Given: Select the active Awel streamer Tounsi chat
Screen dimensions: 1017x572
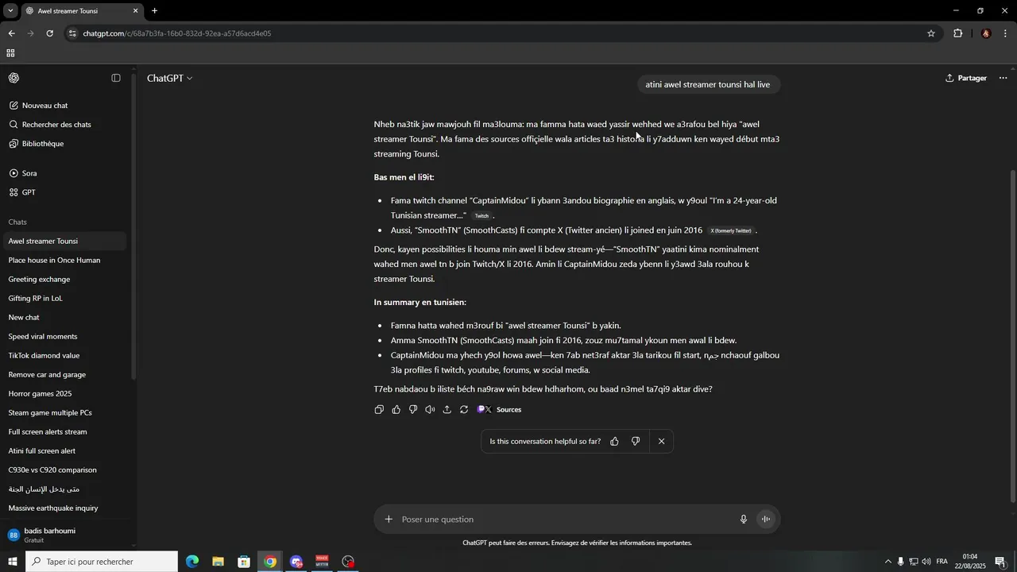Looking at the screenshot, I should click(x=65, y=242).
